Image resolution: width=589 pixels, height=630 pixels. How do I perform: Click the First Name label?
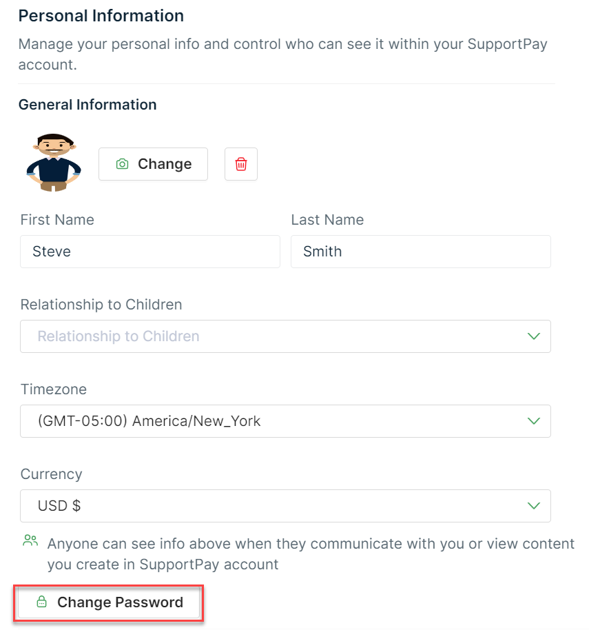pos(57,220)
